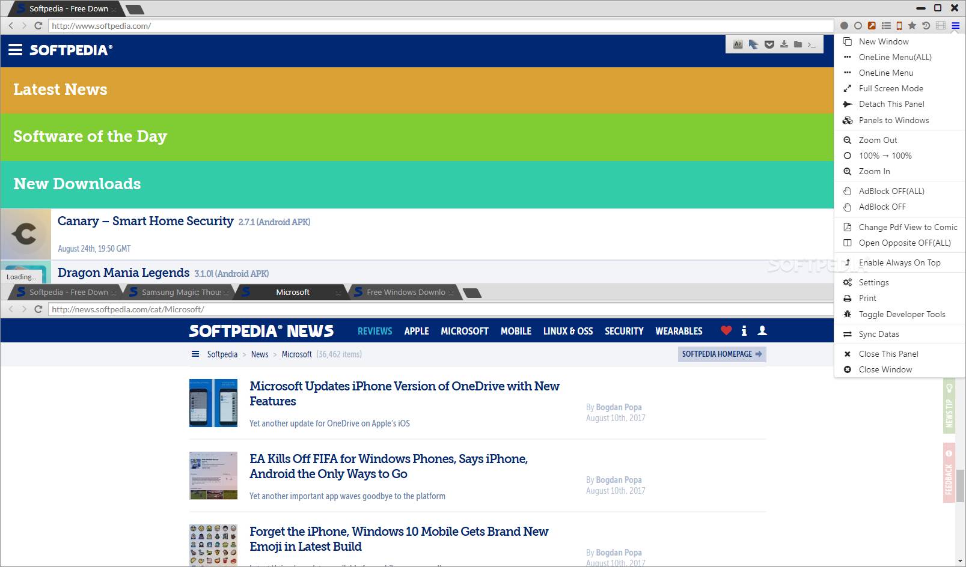Click the orange arrow toolbar icon
966x567 pixels.
pos(872,26)
